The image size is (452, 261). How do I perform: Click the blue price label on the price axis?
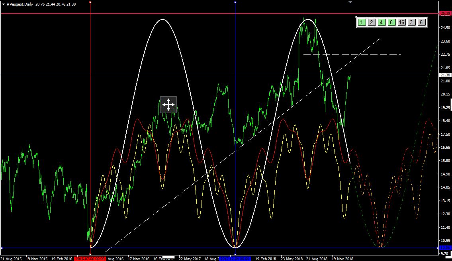coord(444,248)
